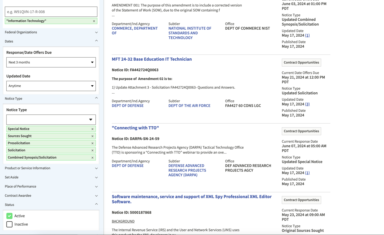The image size is (384, 235).
Task: Open the "Connecting with TTO" notice
Action: click(135, 128)
